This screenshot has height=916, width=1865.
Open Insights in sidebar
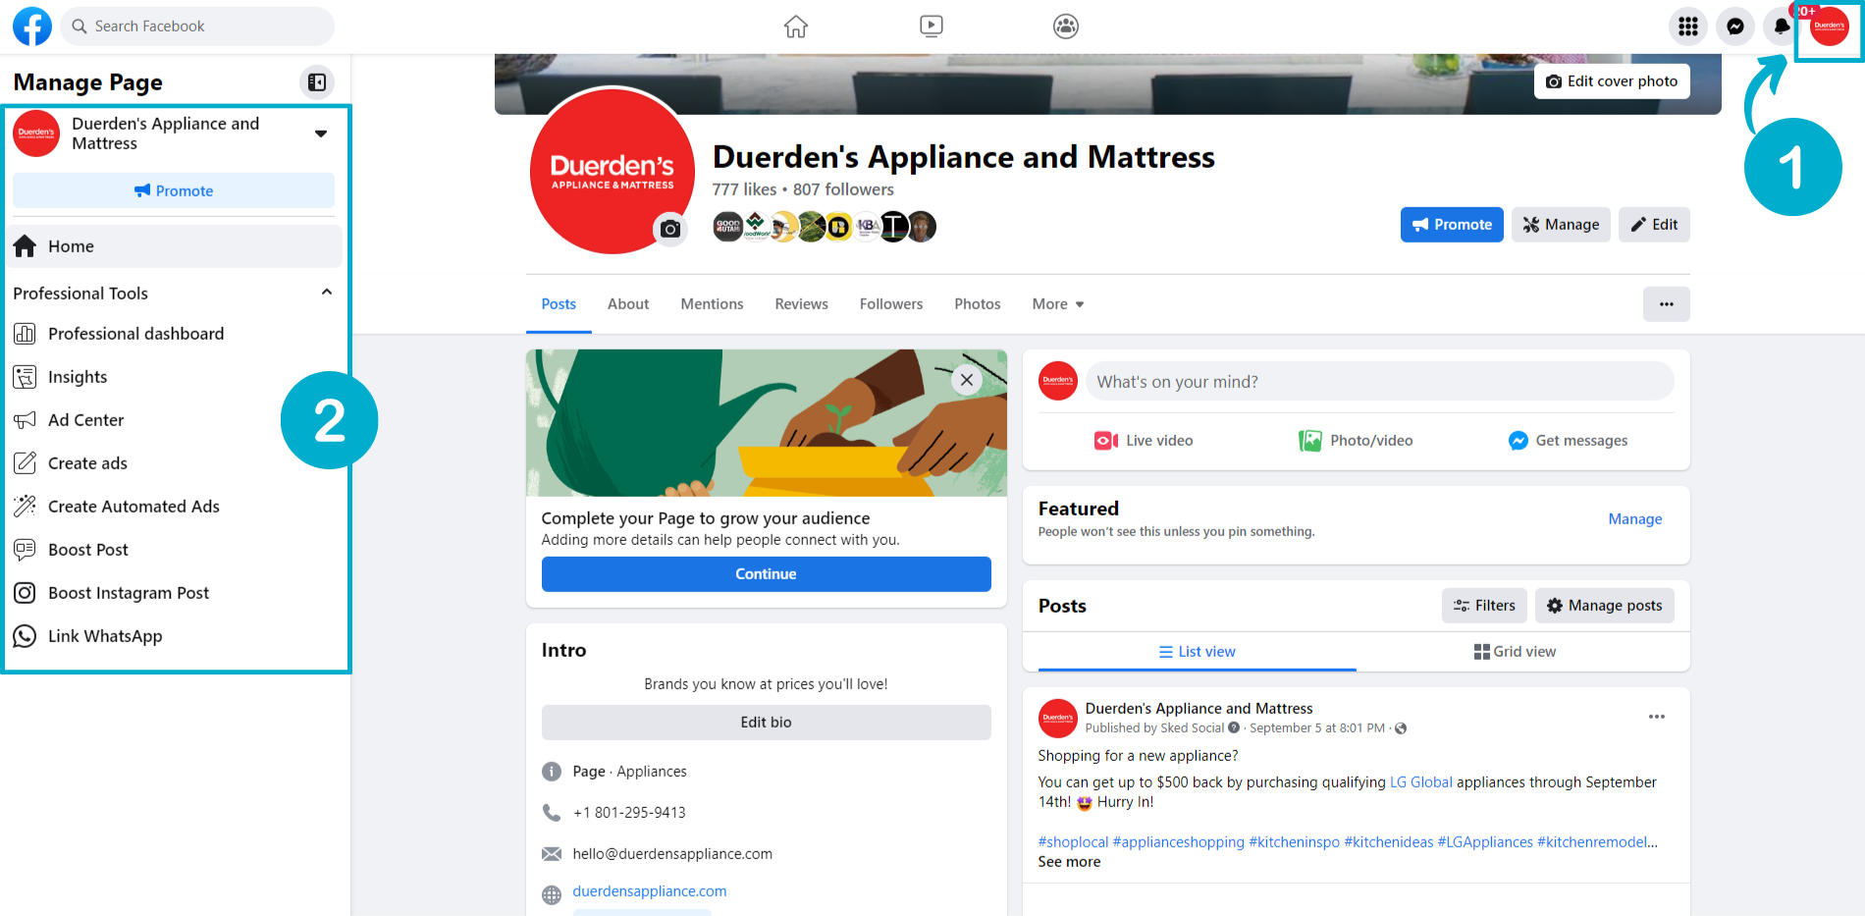pos(175,377)
